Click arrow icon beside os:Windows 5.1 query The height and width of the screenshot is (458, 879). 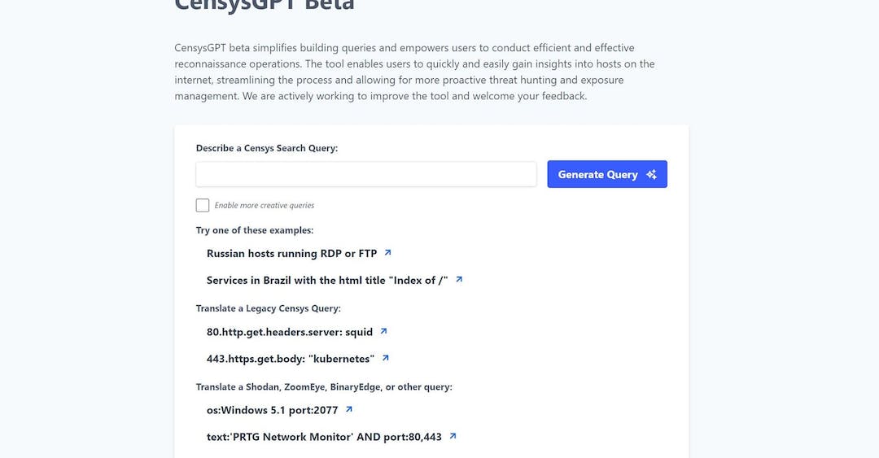pyautogui.click(x=348, y=409)
